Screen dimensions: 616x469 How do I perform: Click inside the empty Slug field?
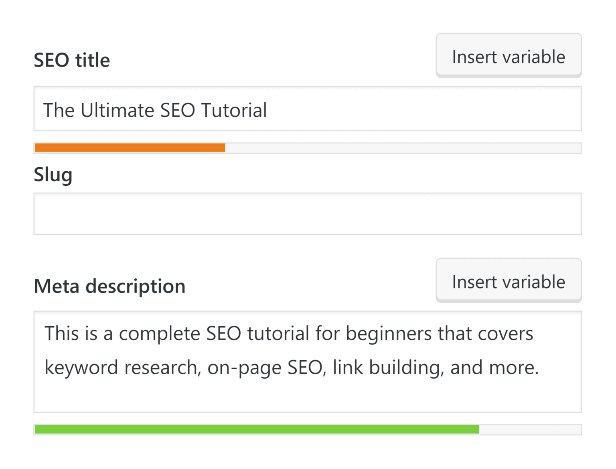(308, 213)
